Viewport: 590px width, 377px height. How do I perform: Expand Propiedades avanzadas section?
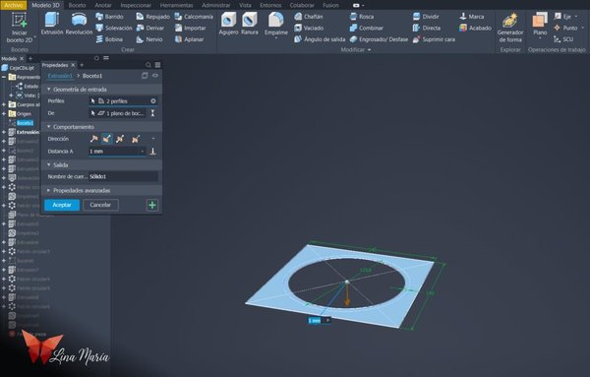(49, 190)
